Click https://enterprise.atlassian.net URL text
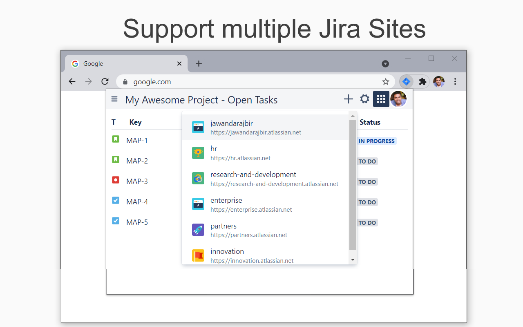 point(251,210)
